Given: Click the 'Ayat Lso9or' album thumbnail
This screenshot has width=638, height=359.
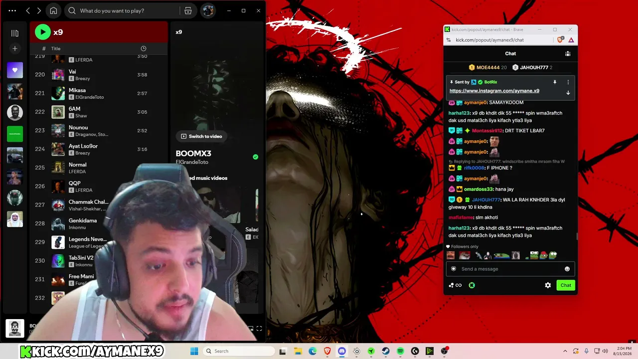Looking at the screenshot, I should [x=58, y=149].
